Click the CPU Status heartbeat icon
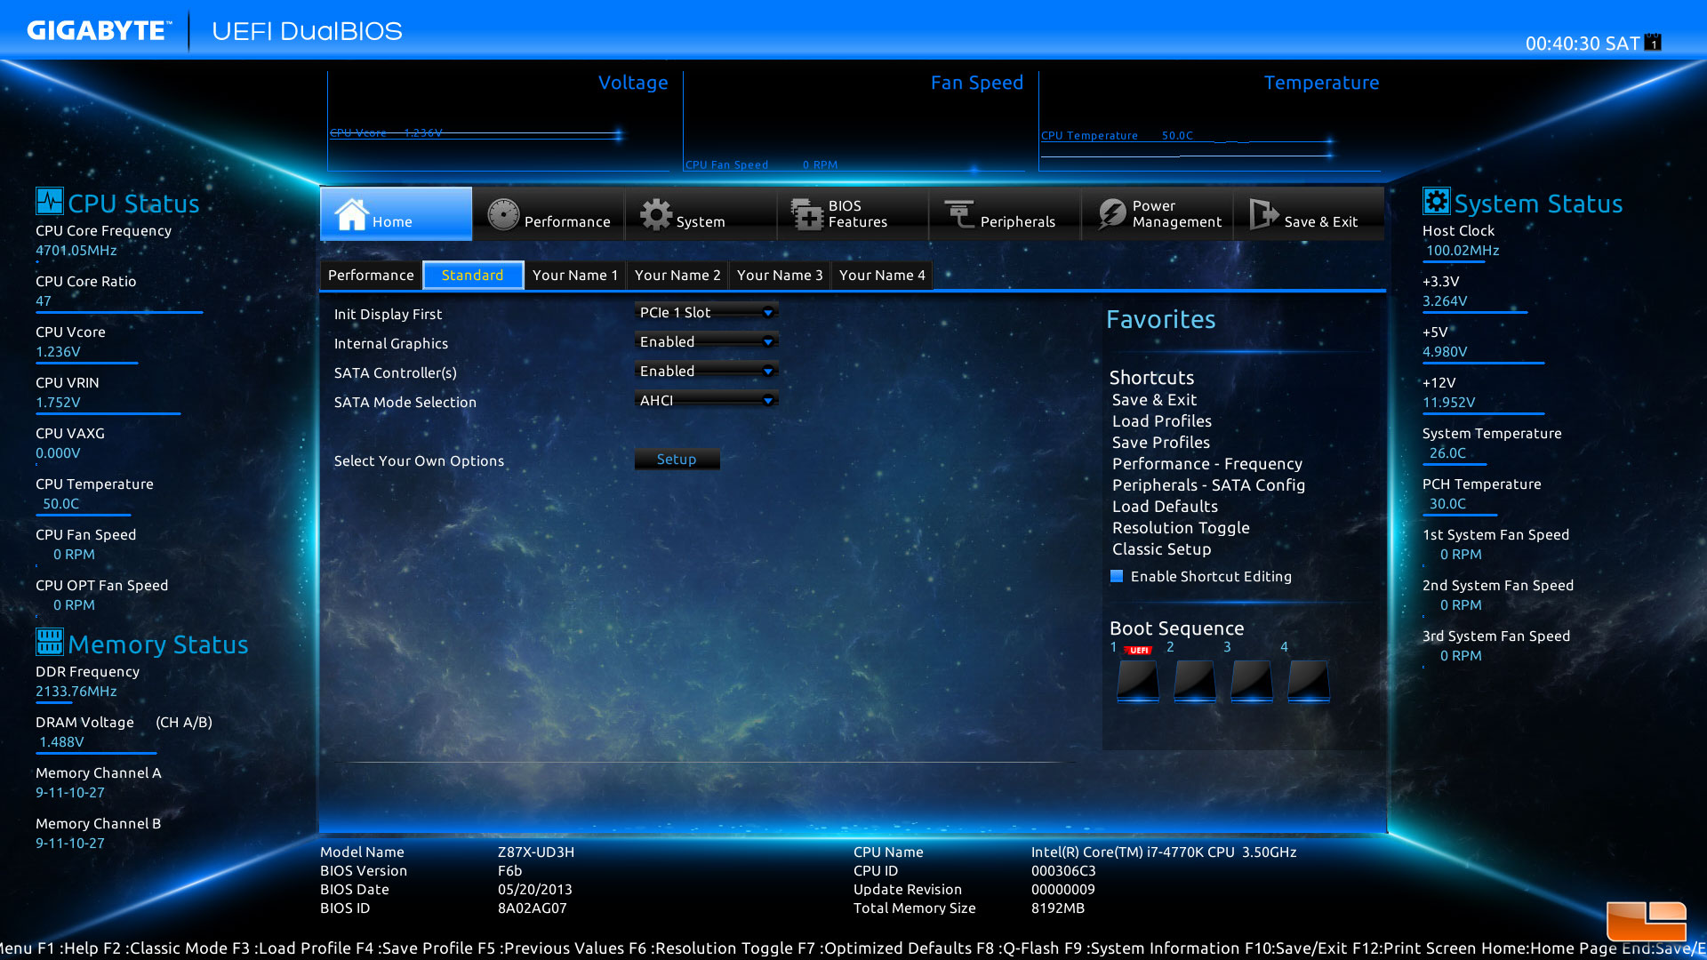 pos(50,201)
